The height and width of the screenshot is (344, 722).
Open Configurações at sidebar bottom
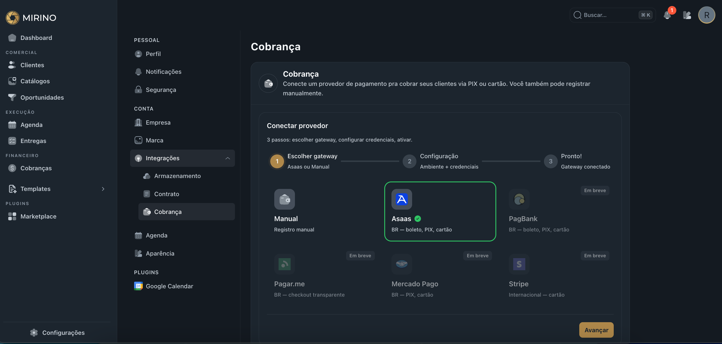(57, 333)
